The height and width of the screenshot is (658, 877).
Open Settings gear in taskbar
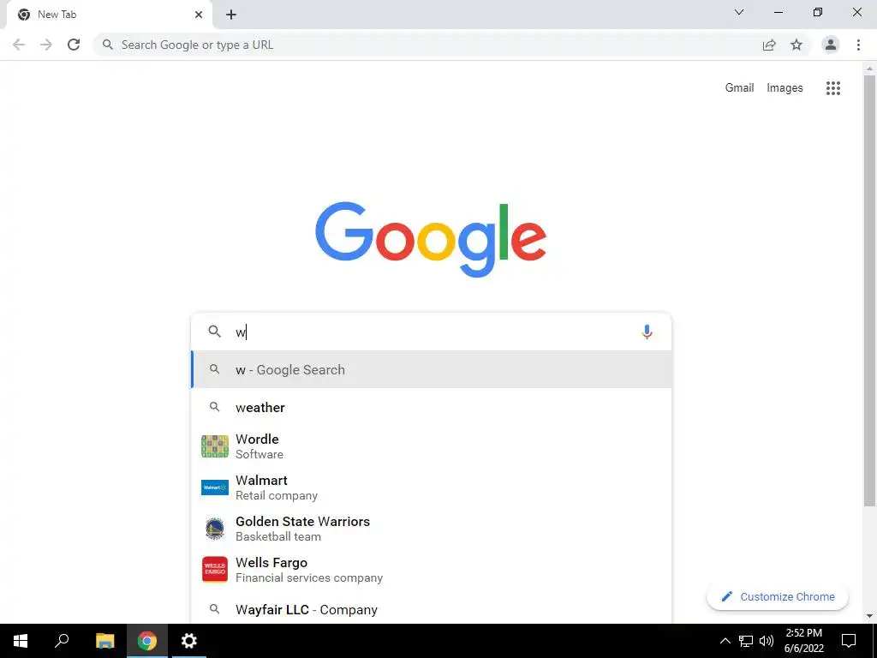189,641
